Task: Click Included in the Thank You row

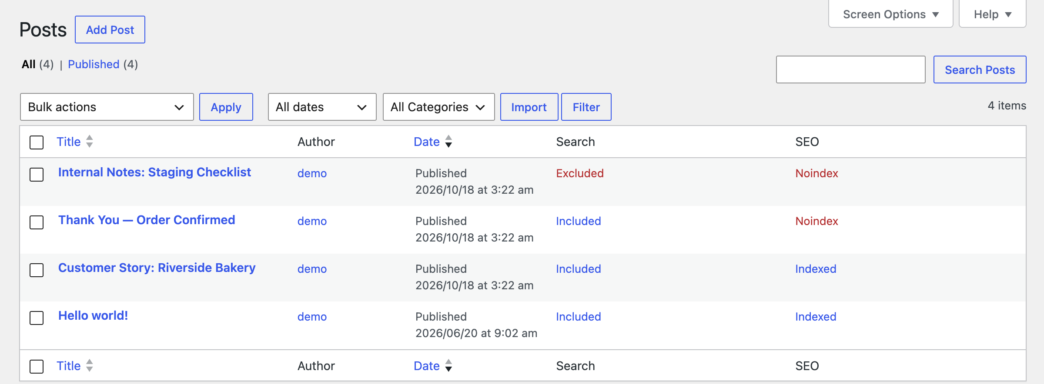Action: pyautogui.click(x=579, y=221)
